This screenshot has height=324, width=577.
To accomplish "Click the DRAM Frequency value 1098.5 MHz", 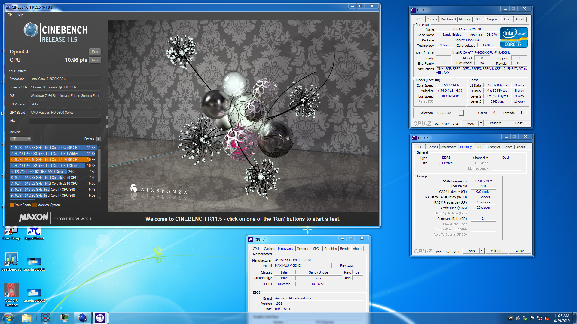I will (x=483, y=181).
